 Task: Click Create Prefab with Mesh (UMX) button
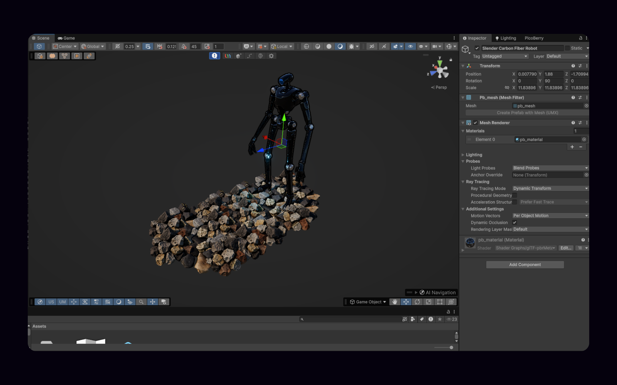pyautogui.click(x=527, y=113)
